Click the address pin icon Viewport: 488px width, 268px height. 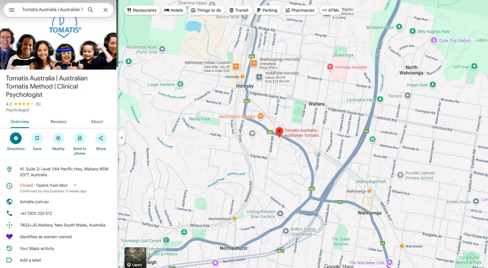[9, 169]
